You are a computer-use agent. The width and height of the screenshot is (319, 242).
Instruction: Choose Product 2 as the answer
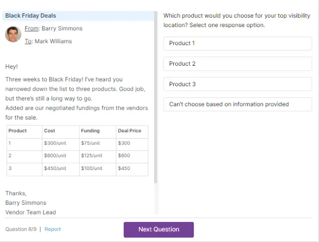point(238,64)
